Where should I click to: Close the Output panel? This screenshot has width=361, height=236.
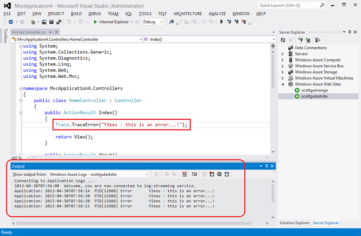(272, 166)
